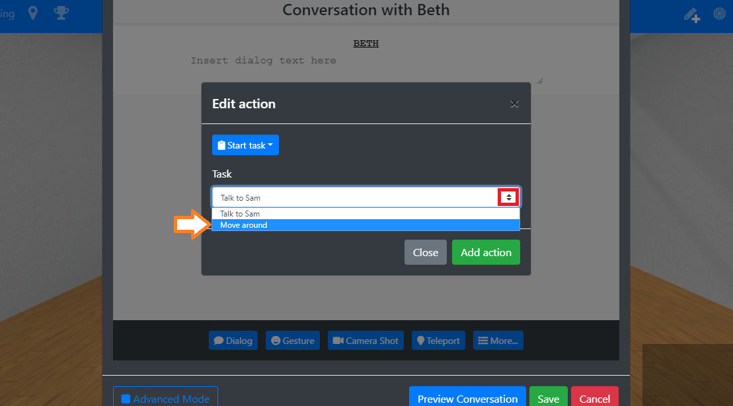Expand the More... elements menu
This screenshot has width=733, height=406.
[498, 341]
